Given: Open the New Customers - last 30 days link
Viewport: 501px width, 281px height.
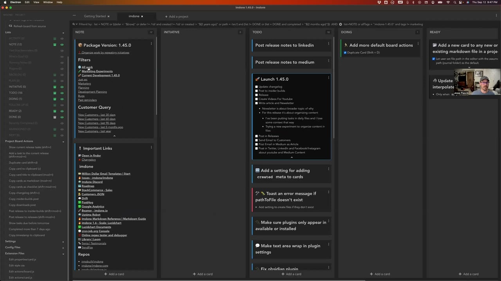Looking at the screenshot, I should (97, 115).
